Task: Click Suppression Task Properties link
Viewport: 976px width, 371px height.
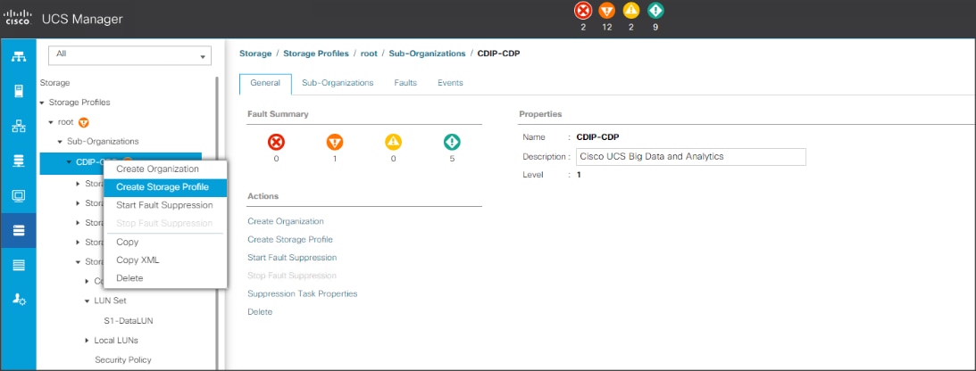Action: pyautogui.click(x=303, y=293)
